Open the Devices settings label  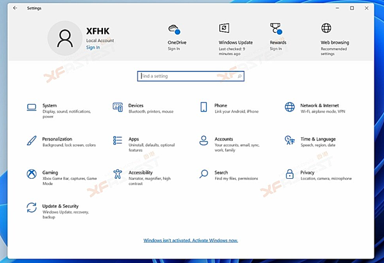point(136,105)
